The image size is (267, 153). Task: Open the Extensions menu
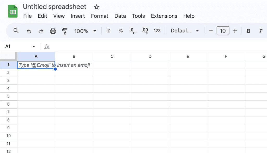(164, 16)
